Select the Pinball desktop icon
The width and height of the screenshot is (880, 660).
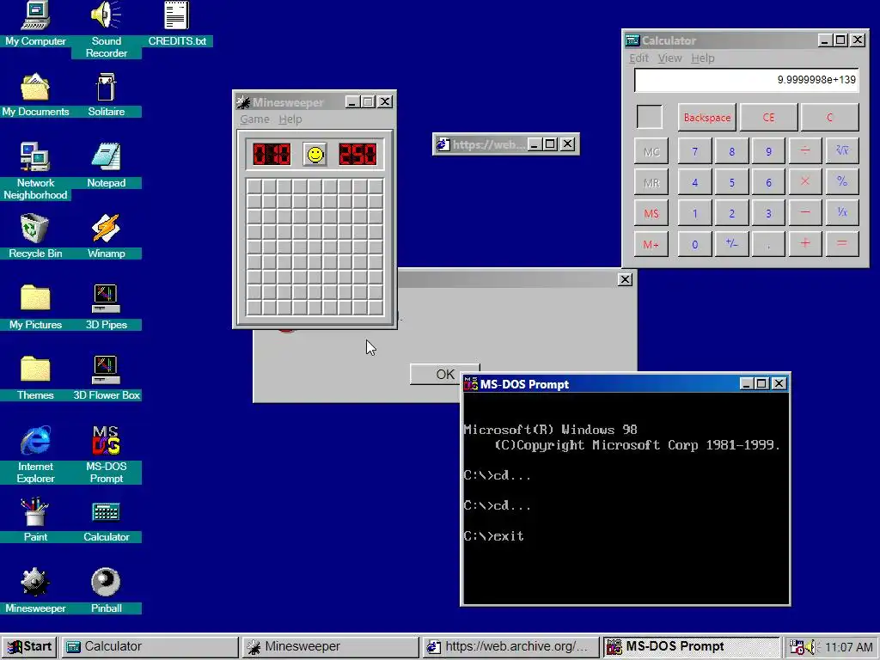coord(106,590)
